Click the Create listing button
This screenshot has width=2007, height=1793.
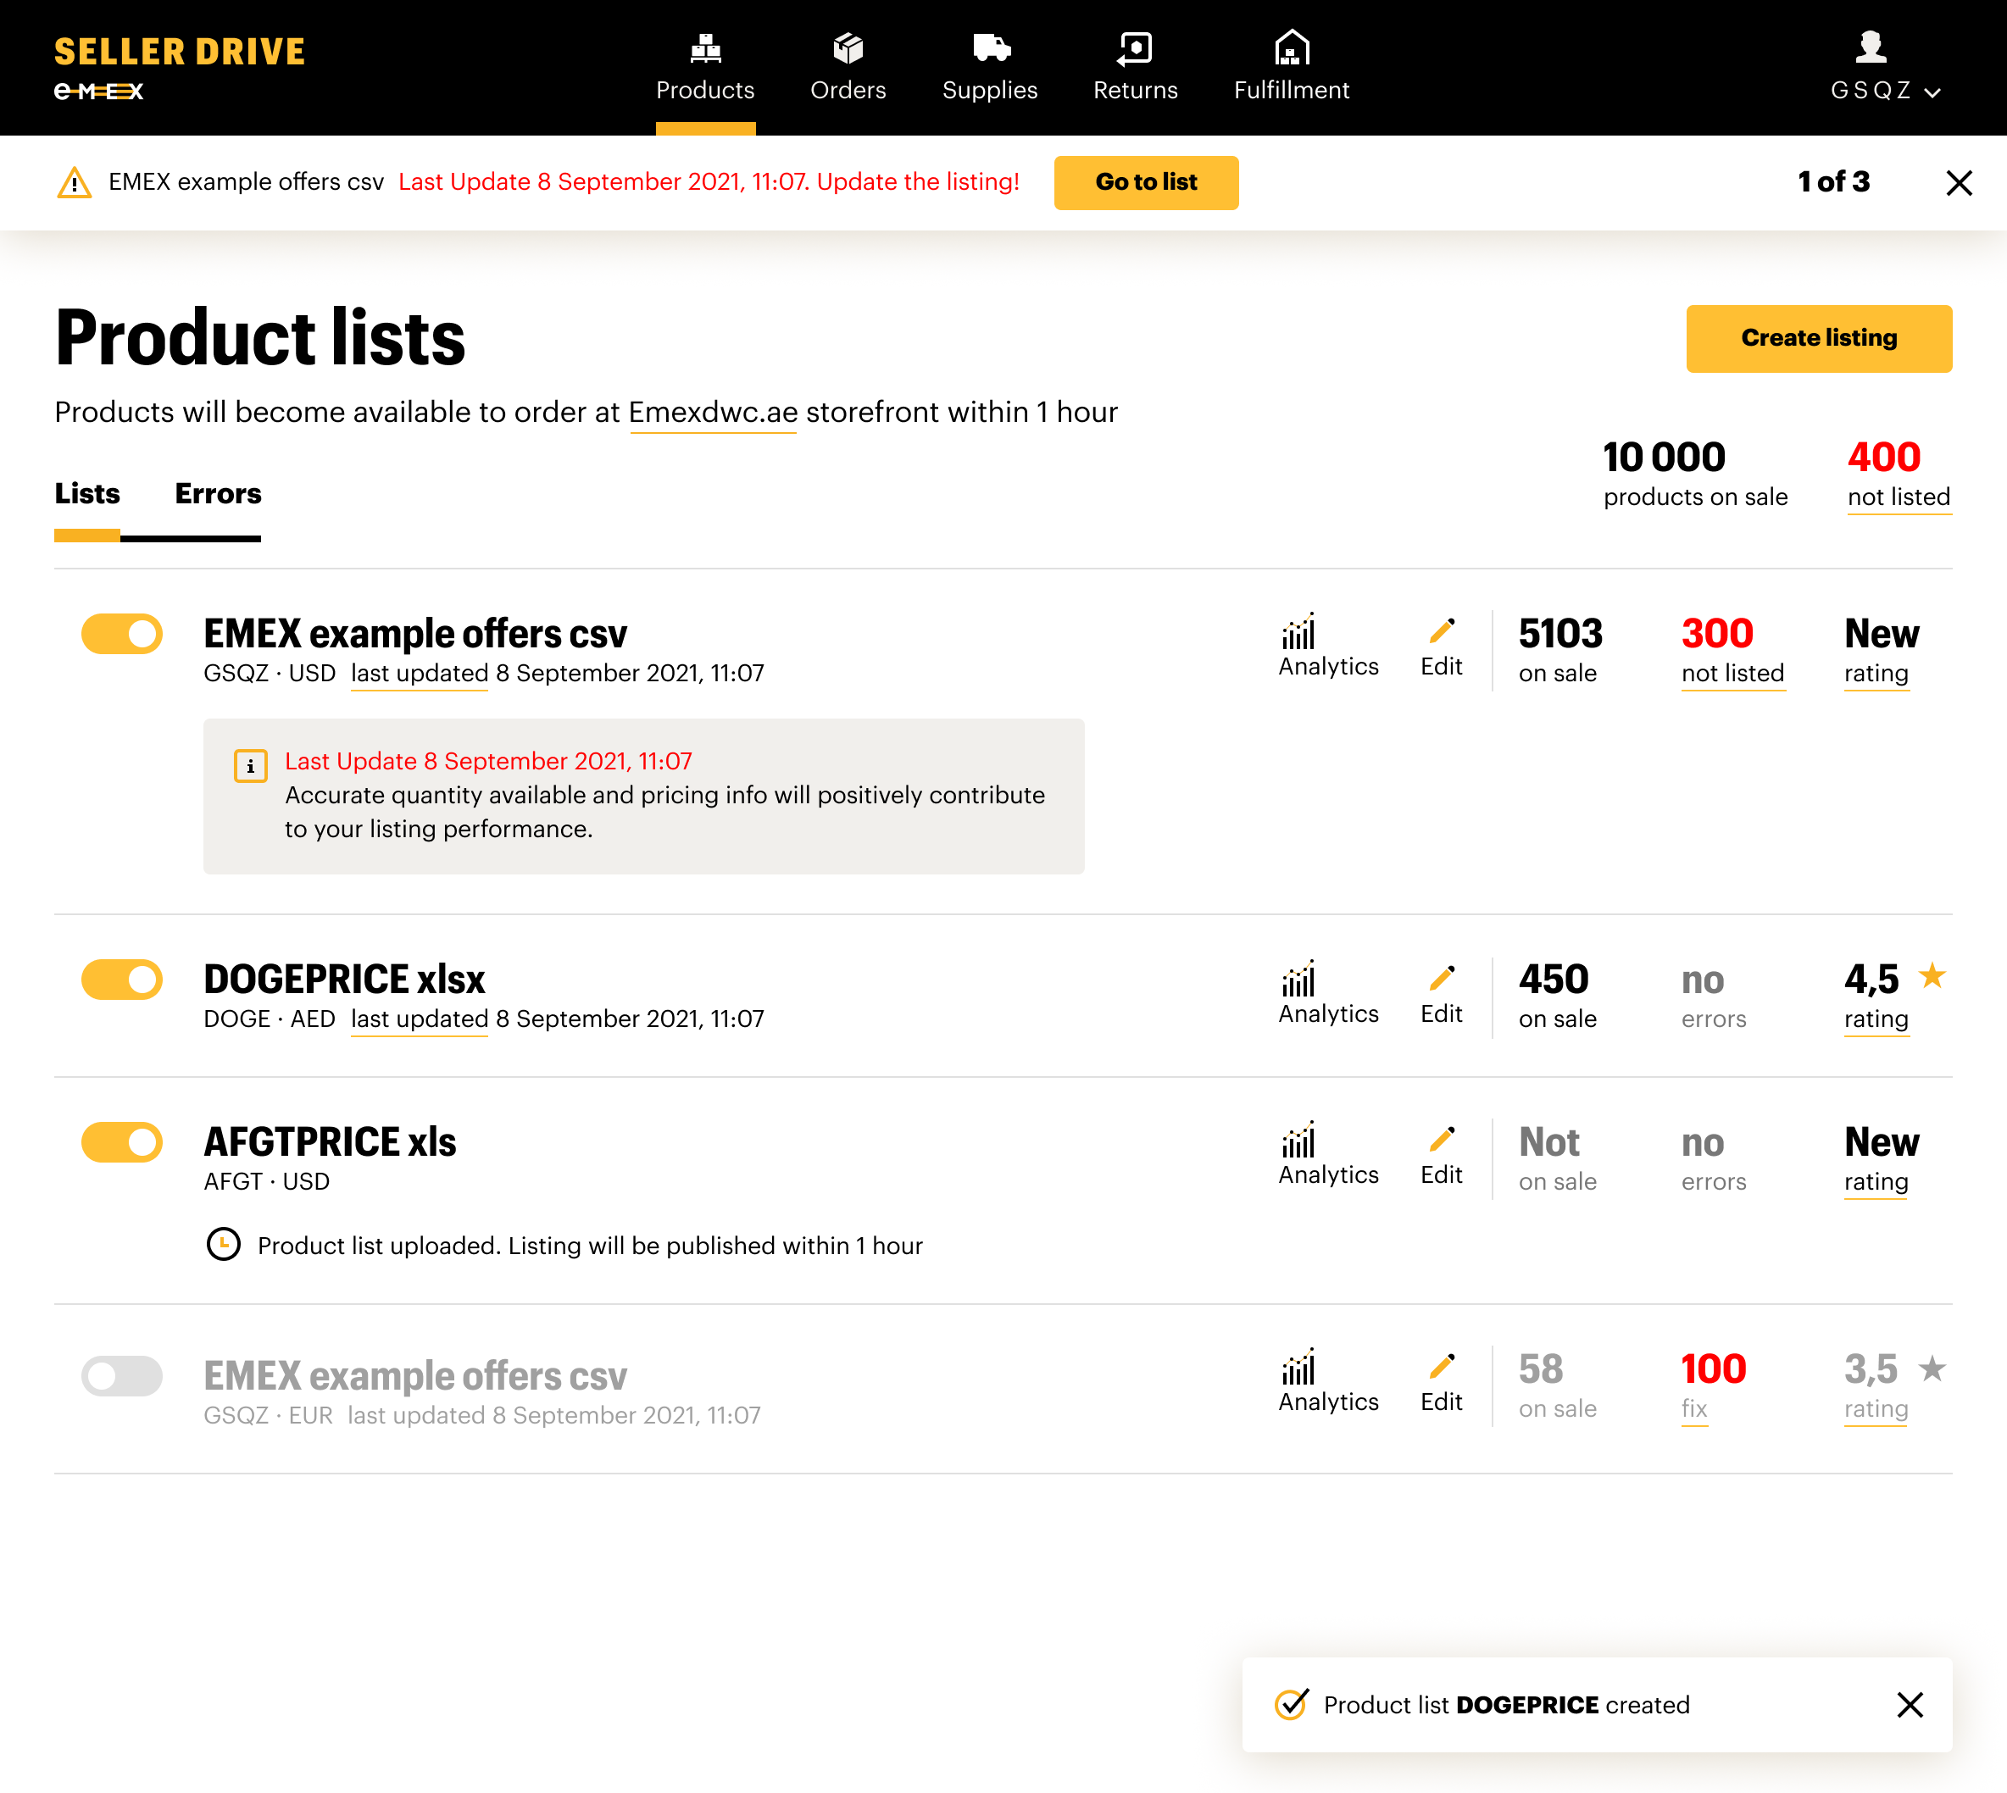point(1818,338)
